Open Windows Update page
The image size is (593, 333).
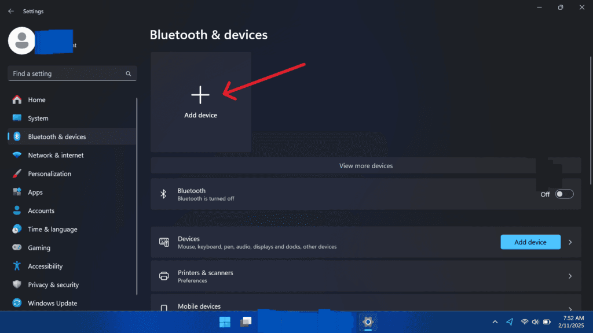pyautogui.click(x=72, y=303)
